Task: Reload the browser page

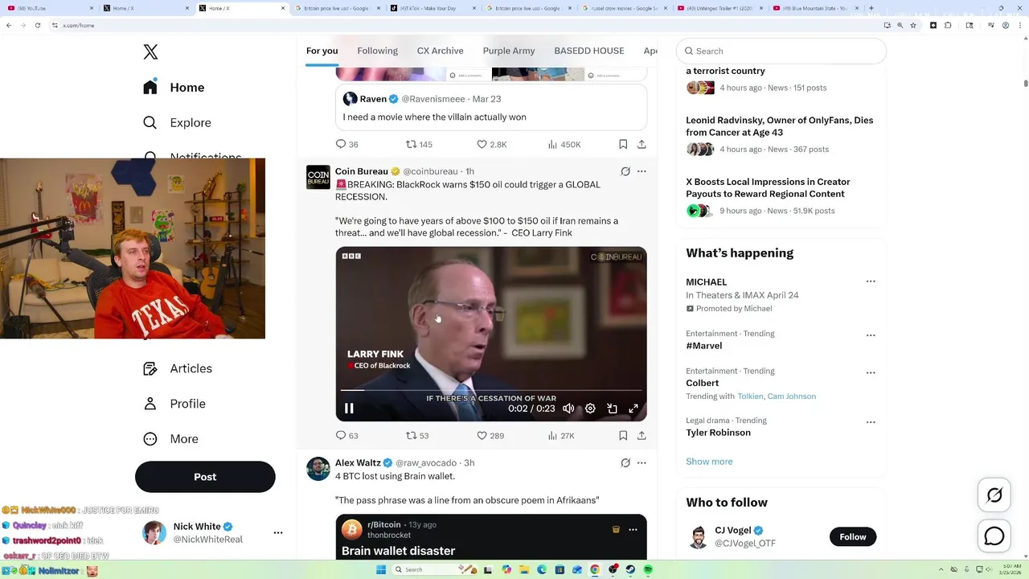Action: [x=36, y=25]
